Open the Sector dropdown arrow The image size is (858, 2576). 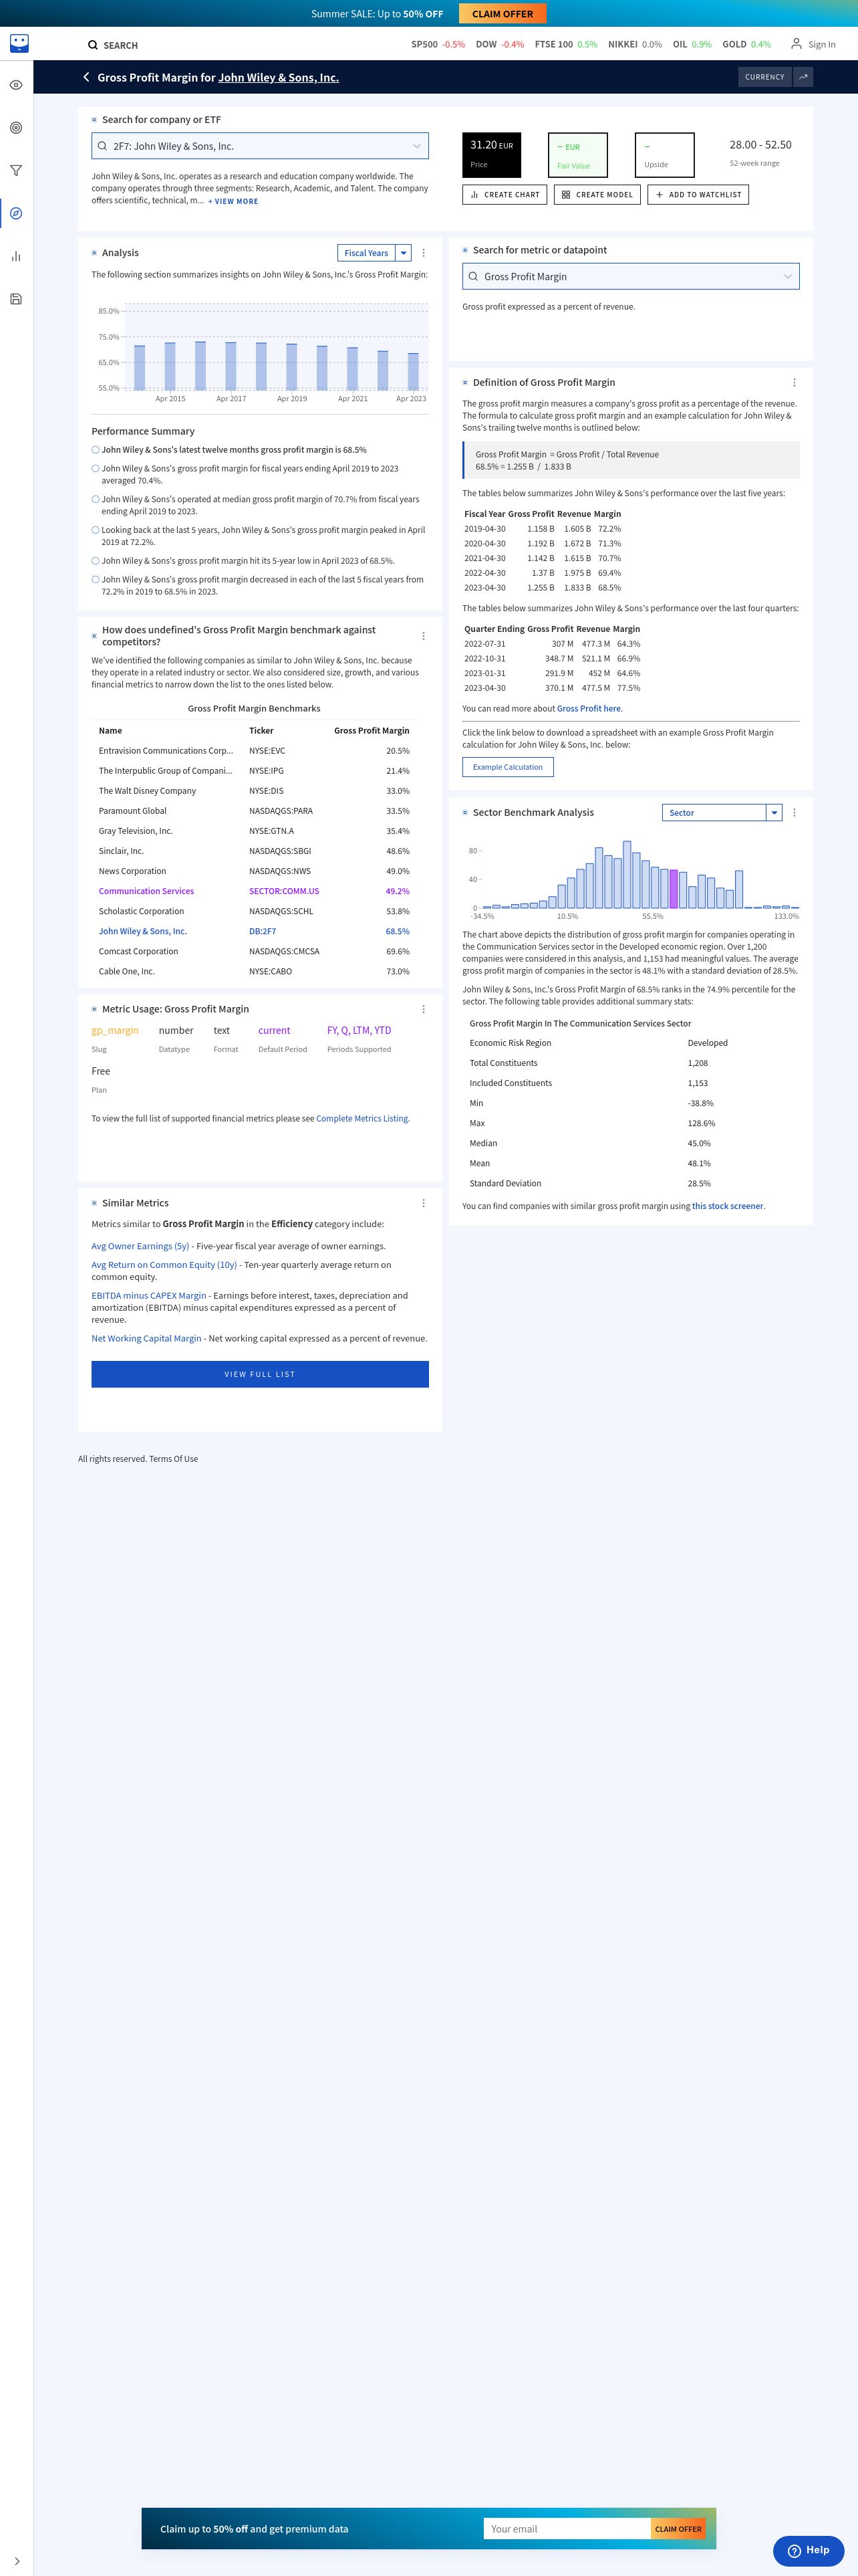(774, 813)
